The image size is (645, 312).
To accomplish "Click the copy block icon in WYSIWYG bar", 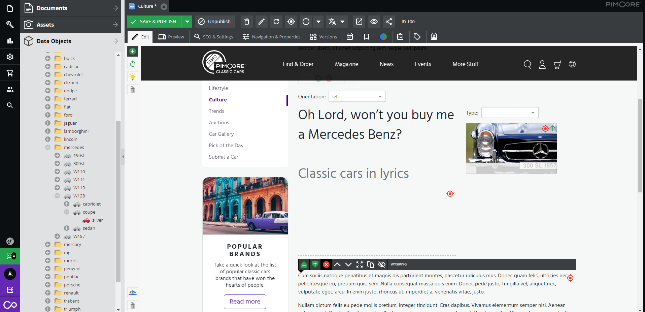I will (371, 264).
